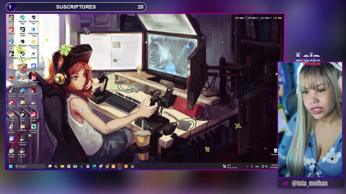
Task: Select the Roblox Player - Copy shortcut
Action: (x=34, y=32)
